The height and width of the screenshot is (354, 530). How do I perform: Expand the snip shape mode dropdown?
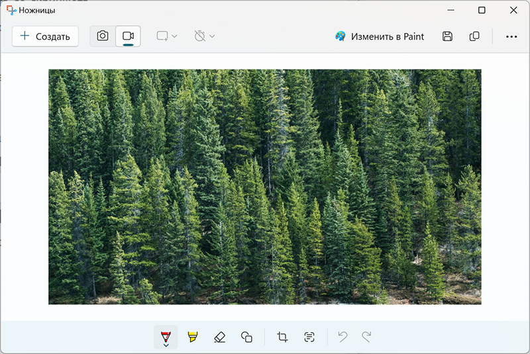tap(167, 36)
